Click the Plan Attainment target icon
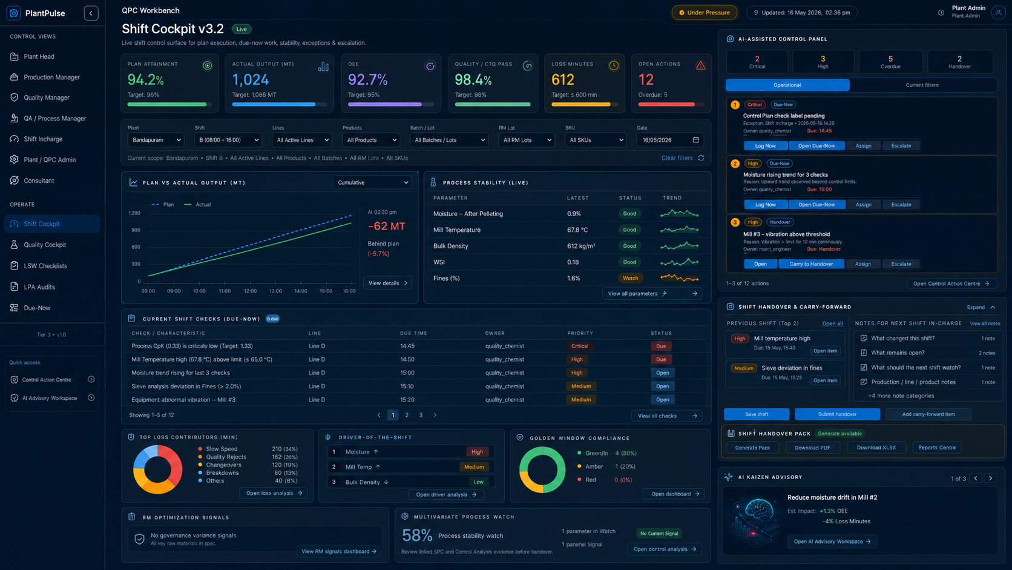 pyautogui.click(x=208, y=65)
